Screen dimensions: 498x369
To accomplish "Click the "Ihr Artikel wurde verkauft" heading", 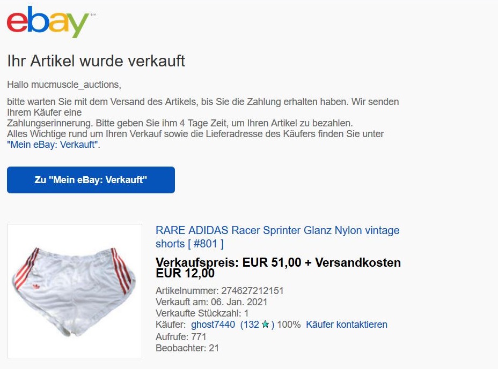I will point(96,61).
